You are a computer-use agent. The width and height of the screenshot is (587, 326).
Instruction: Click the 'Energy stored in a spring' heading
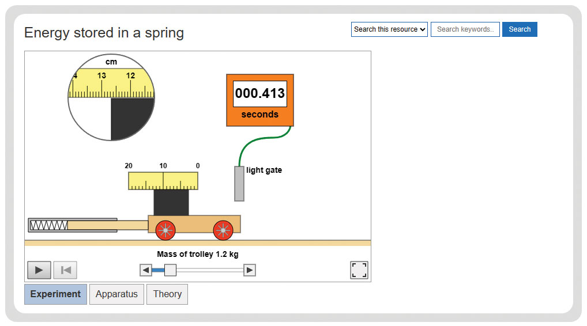[x=104, y=33]
